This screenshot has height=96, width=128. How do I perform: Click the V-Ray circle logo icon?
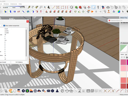(62, 91)
